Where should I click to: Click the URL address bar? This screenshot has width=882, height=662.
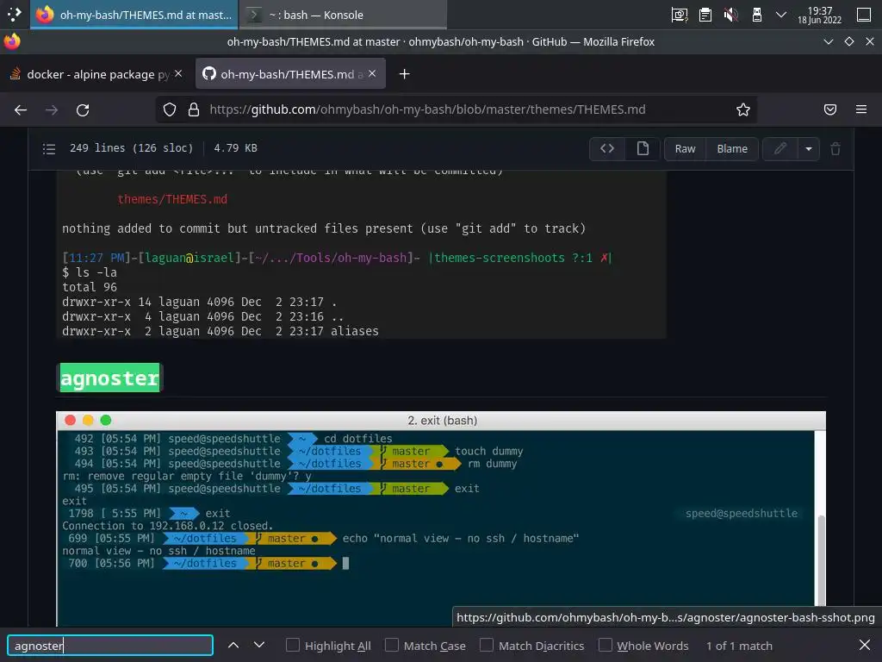click(456, 109)
